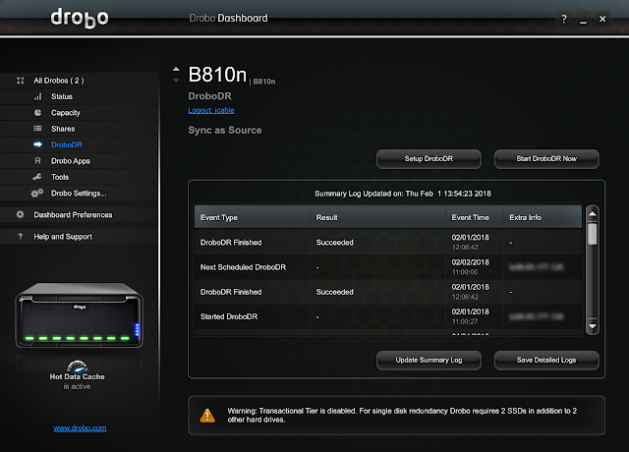Screen dimensions: 629x452
Task: Click the log scrollbar down arrow
Action: click(x=592, y=326)
